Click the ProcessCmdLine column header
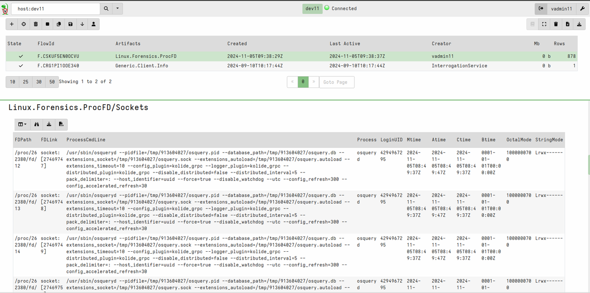This screenshot has width=590, height=293. pyautogui.click(x=86, y=140)
